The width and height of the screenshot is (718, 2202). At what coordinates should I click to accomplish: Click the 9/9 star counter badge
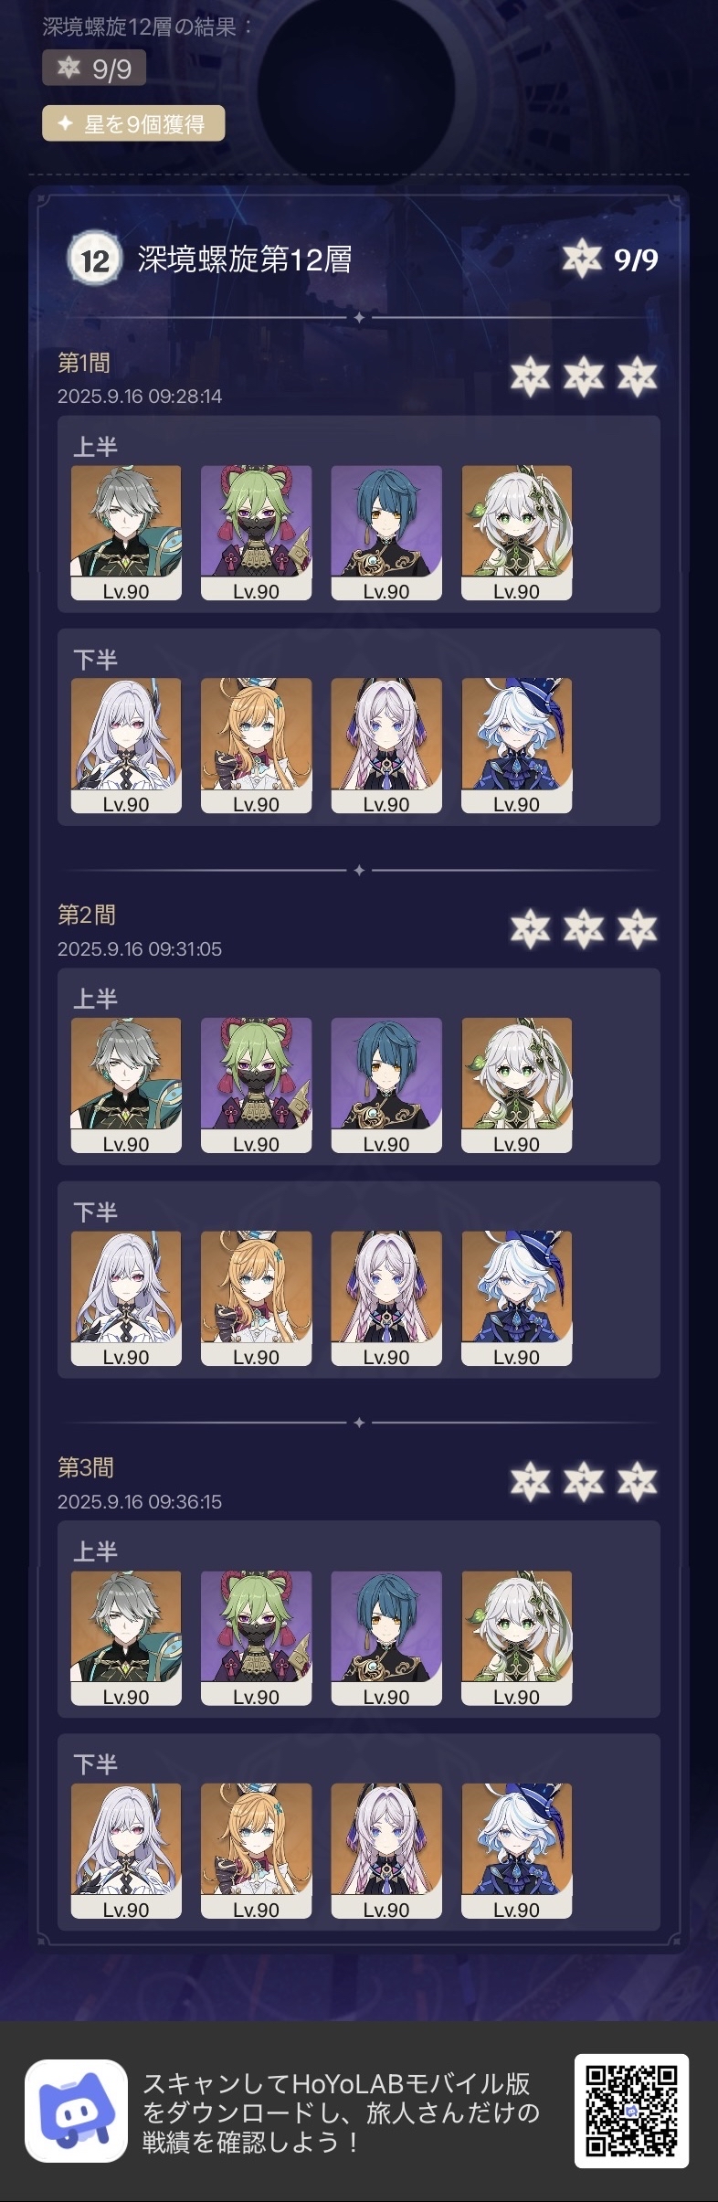tap(94, 68)
